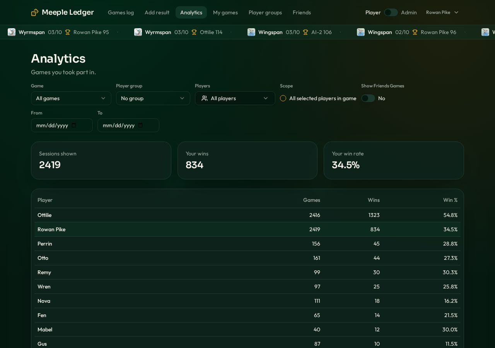Click the Player column header
This screenshot has width=495, height=348.
tap(45, 200)
